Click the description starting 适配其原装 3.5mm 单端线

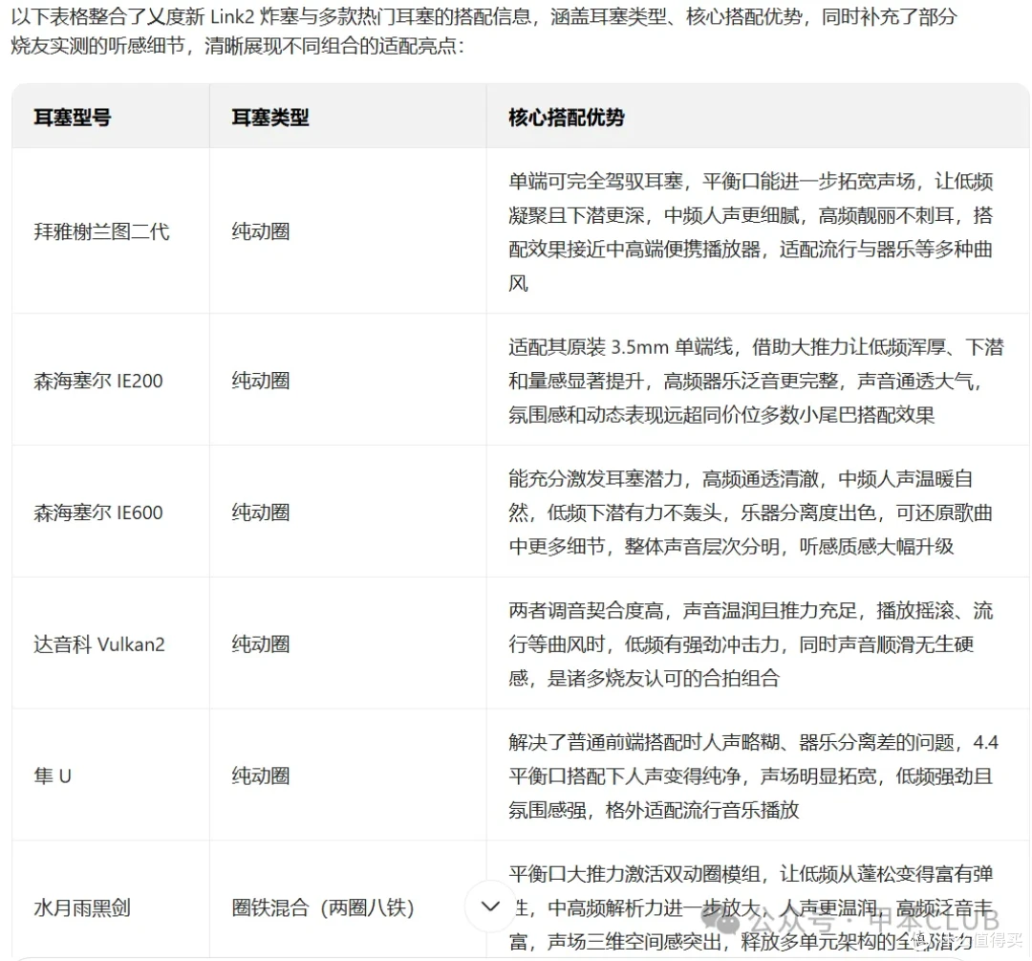756,381
